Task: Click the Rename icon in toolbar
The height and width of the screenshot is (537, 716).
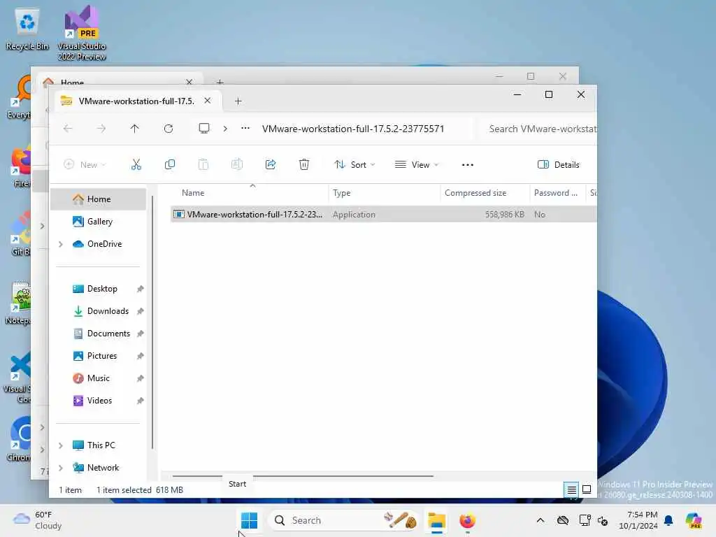Action: pyautogui.click(x=237, y=164)
